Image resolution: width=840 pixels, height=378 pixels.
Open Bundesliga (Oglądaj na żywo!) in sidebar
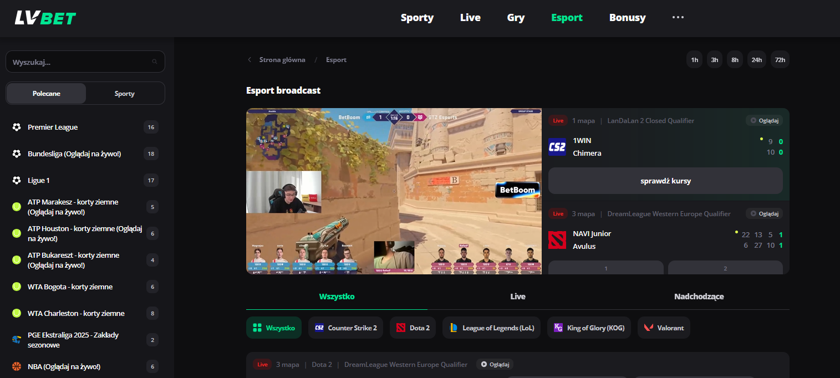point(74,154)
